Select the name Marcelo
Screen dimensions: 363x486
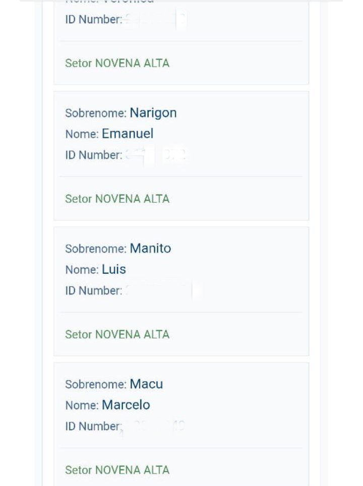[x=126, y=405]
